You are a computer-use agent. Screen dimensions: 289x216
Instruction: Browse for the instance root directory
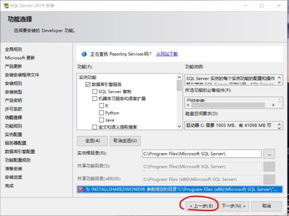click(270, 154)
